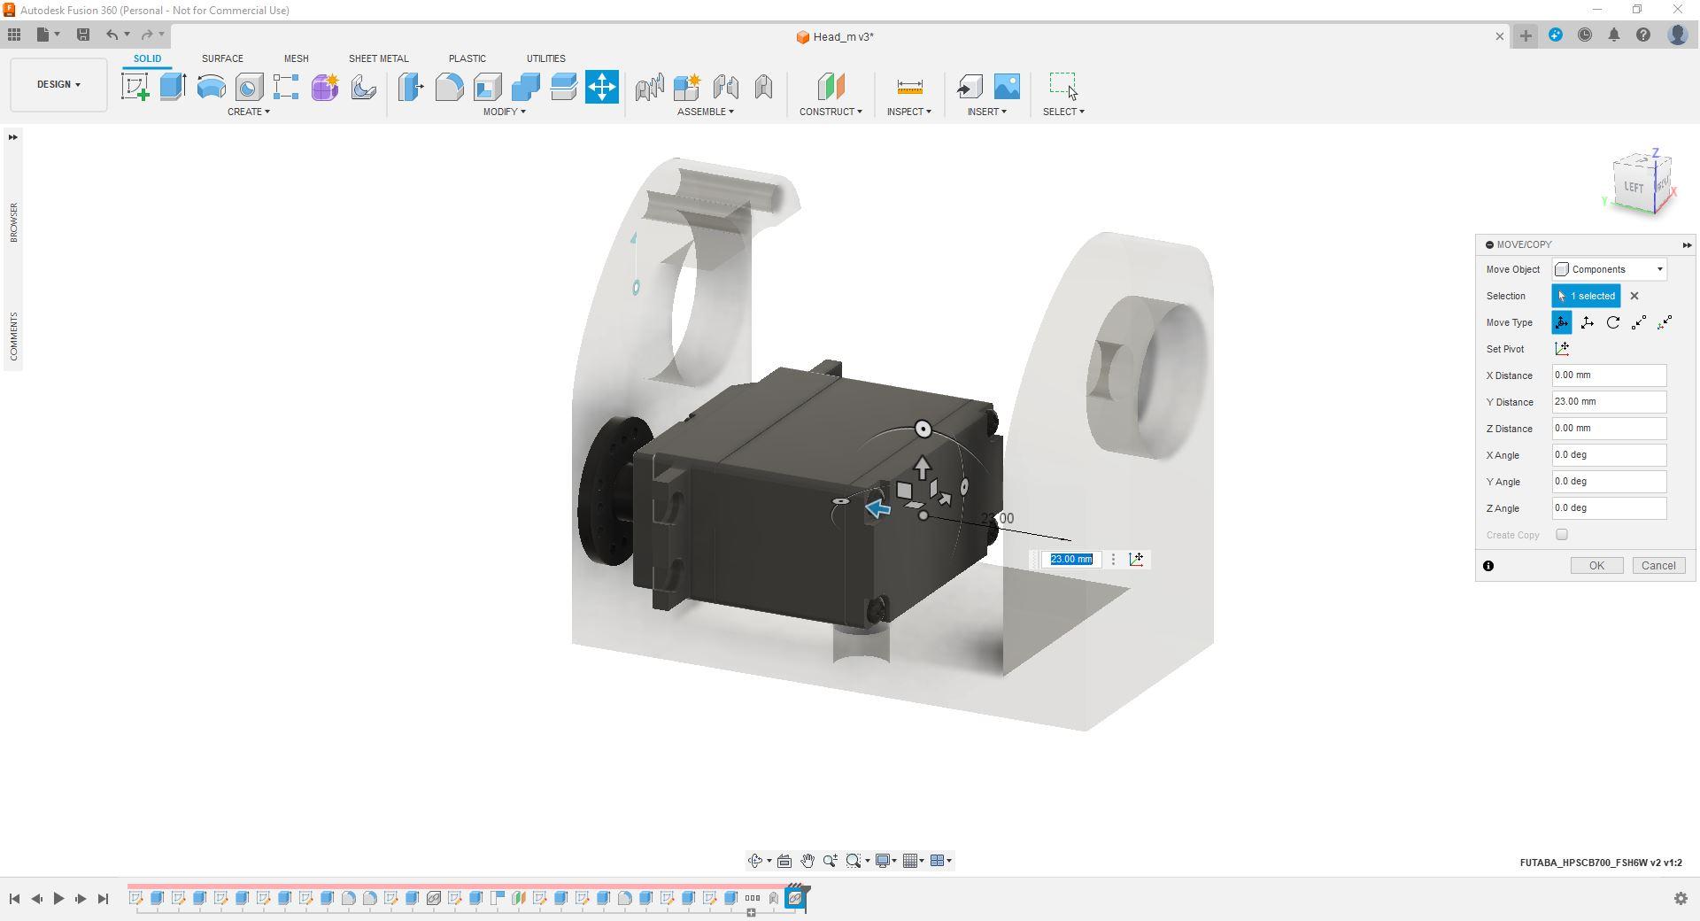Select the As-built Joint icon
Screen dimensions: 1700x921
pyautogui.click(x=763, y=87)
